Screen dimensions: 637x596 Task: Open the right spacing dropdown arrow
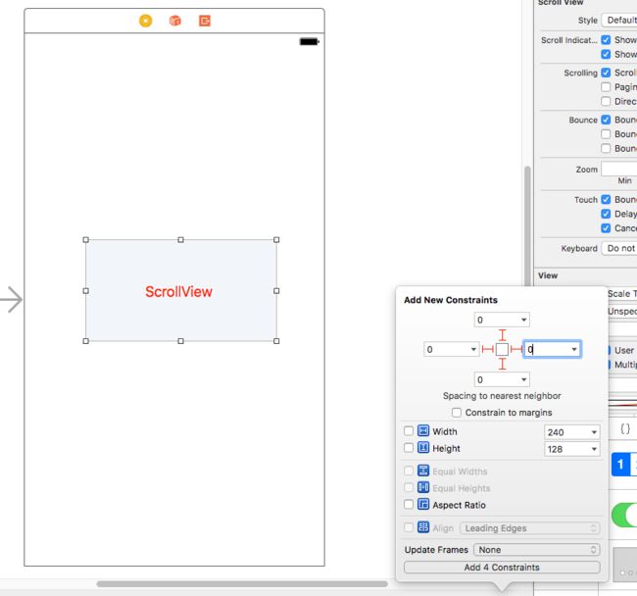pos(574,349)
